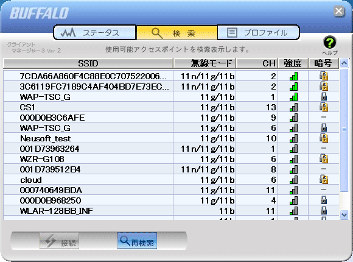Viewport: 353px width, 262px height.
Task: Select the 検索 tab
Action: point(177,33)
